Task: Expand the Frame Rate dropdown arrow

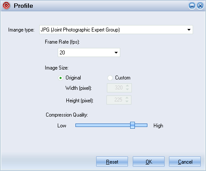Action: [116, 53]
